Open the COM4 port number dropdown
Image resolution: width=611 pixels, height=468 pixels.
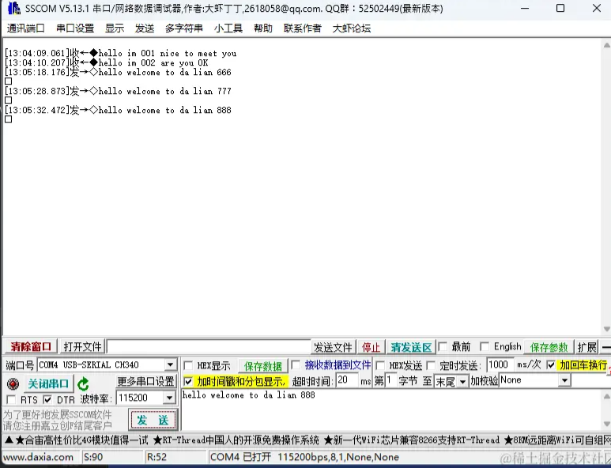click(x=170, y=365)
